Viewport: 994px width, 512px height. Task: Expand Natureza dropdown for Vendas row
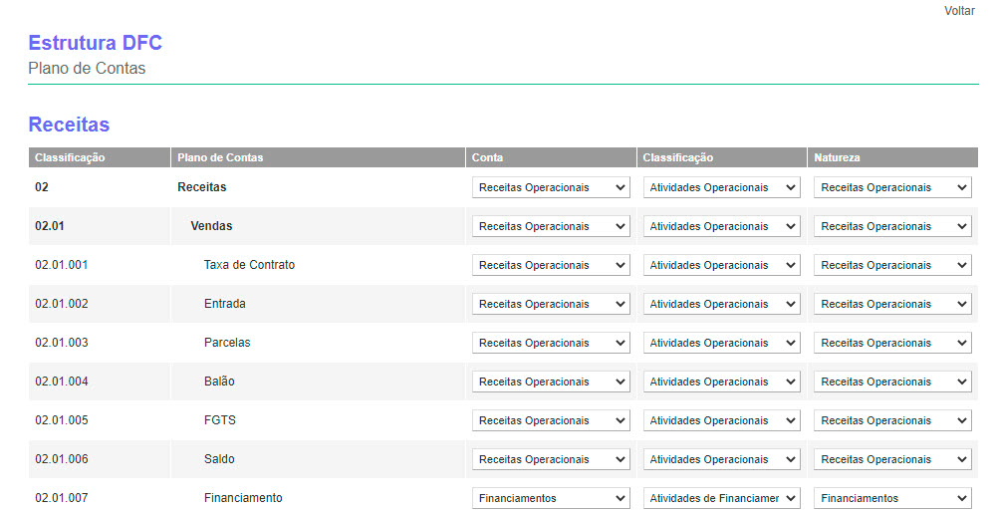[892, 226]
